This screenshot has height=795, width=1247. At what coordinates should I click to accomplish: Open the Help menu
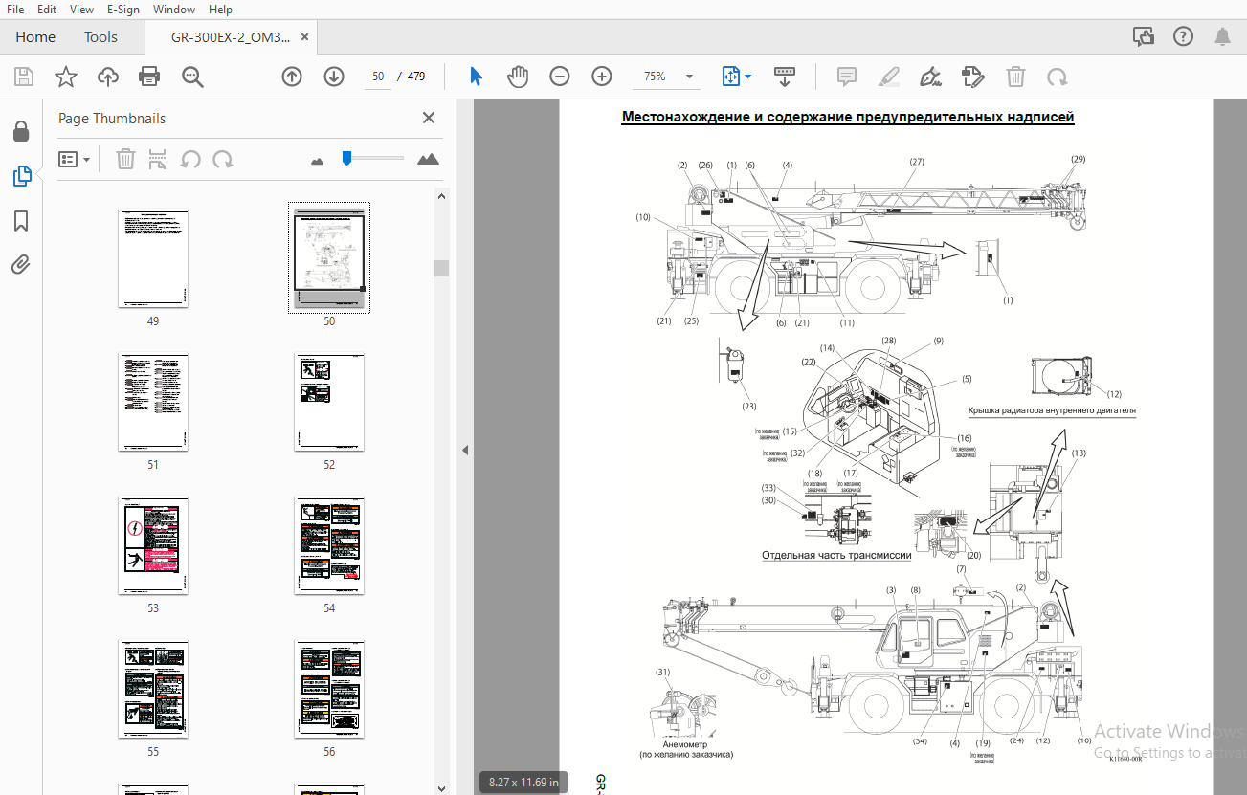coord(220,10)
